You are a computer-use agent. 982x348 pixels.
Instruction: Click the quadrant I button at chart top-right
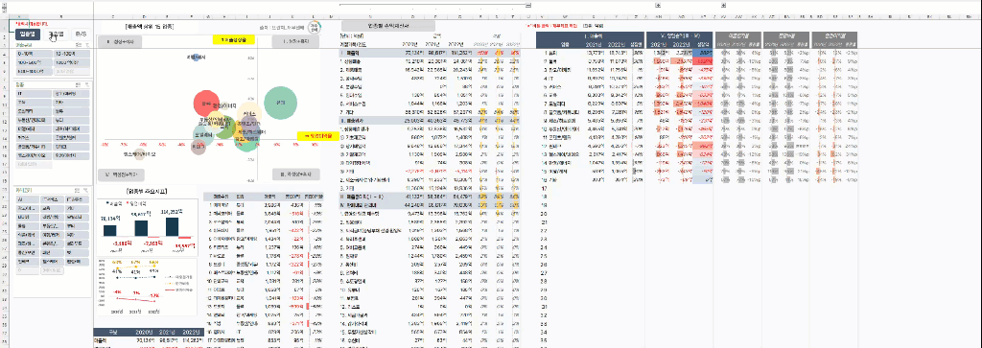295,42
